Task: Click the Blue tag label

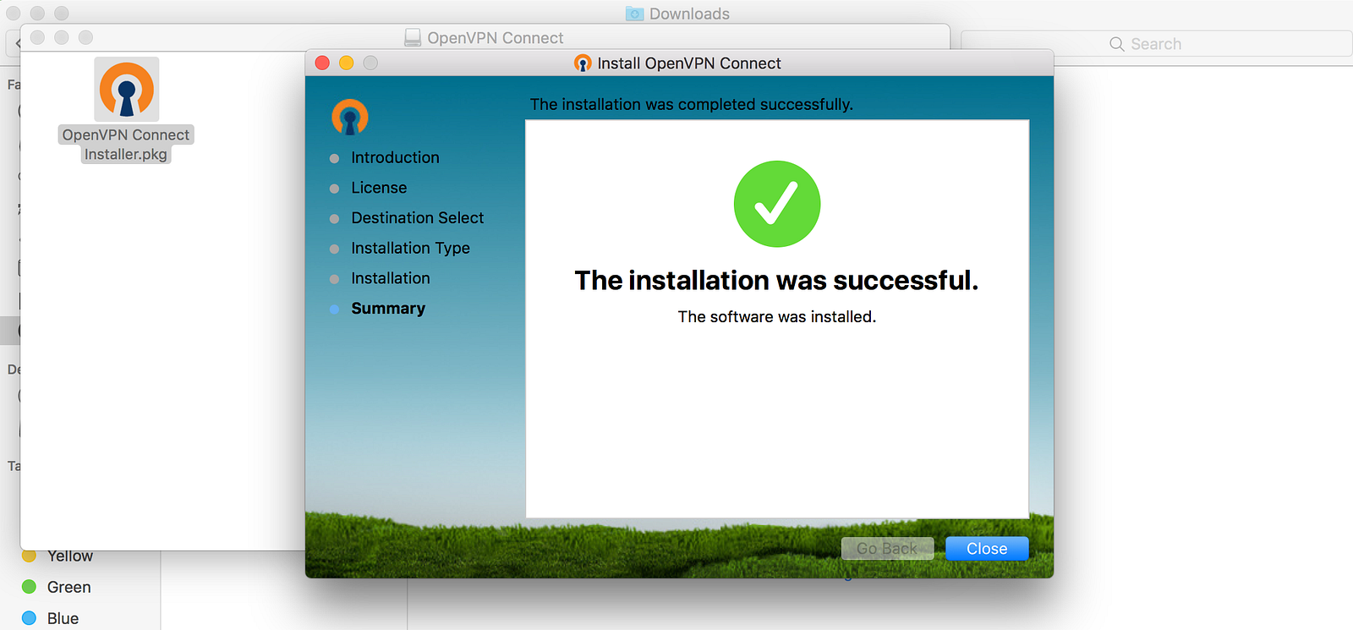Action: point(63,618)
